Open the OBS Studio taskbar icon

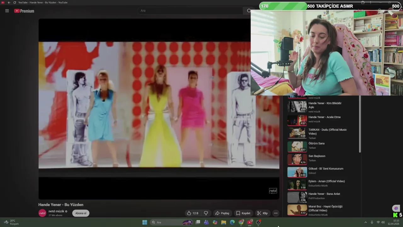click(258, 222)
